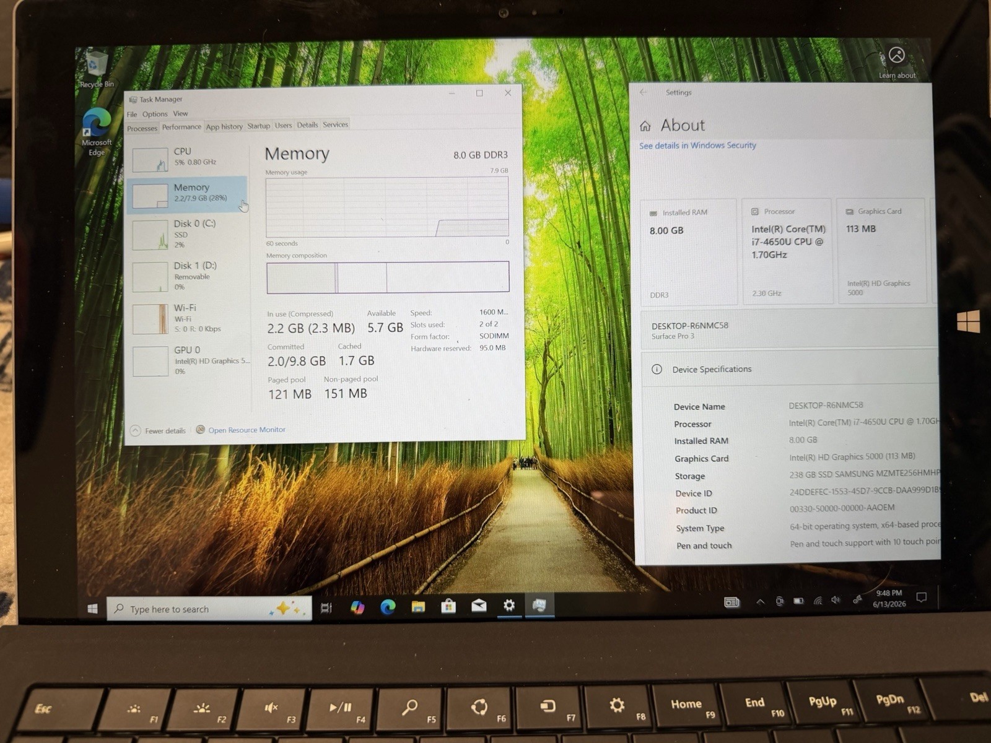Open See details in Windows Security
The height and width of the screenshot is (743, 991).
(697, 146)
